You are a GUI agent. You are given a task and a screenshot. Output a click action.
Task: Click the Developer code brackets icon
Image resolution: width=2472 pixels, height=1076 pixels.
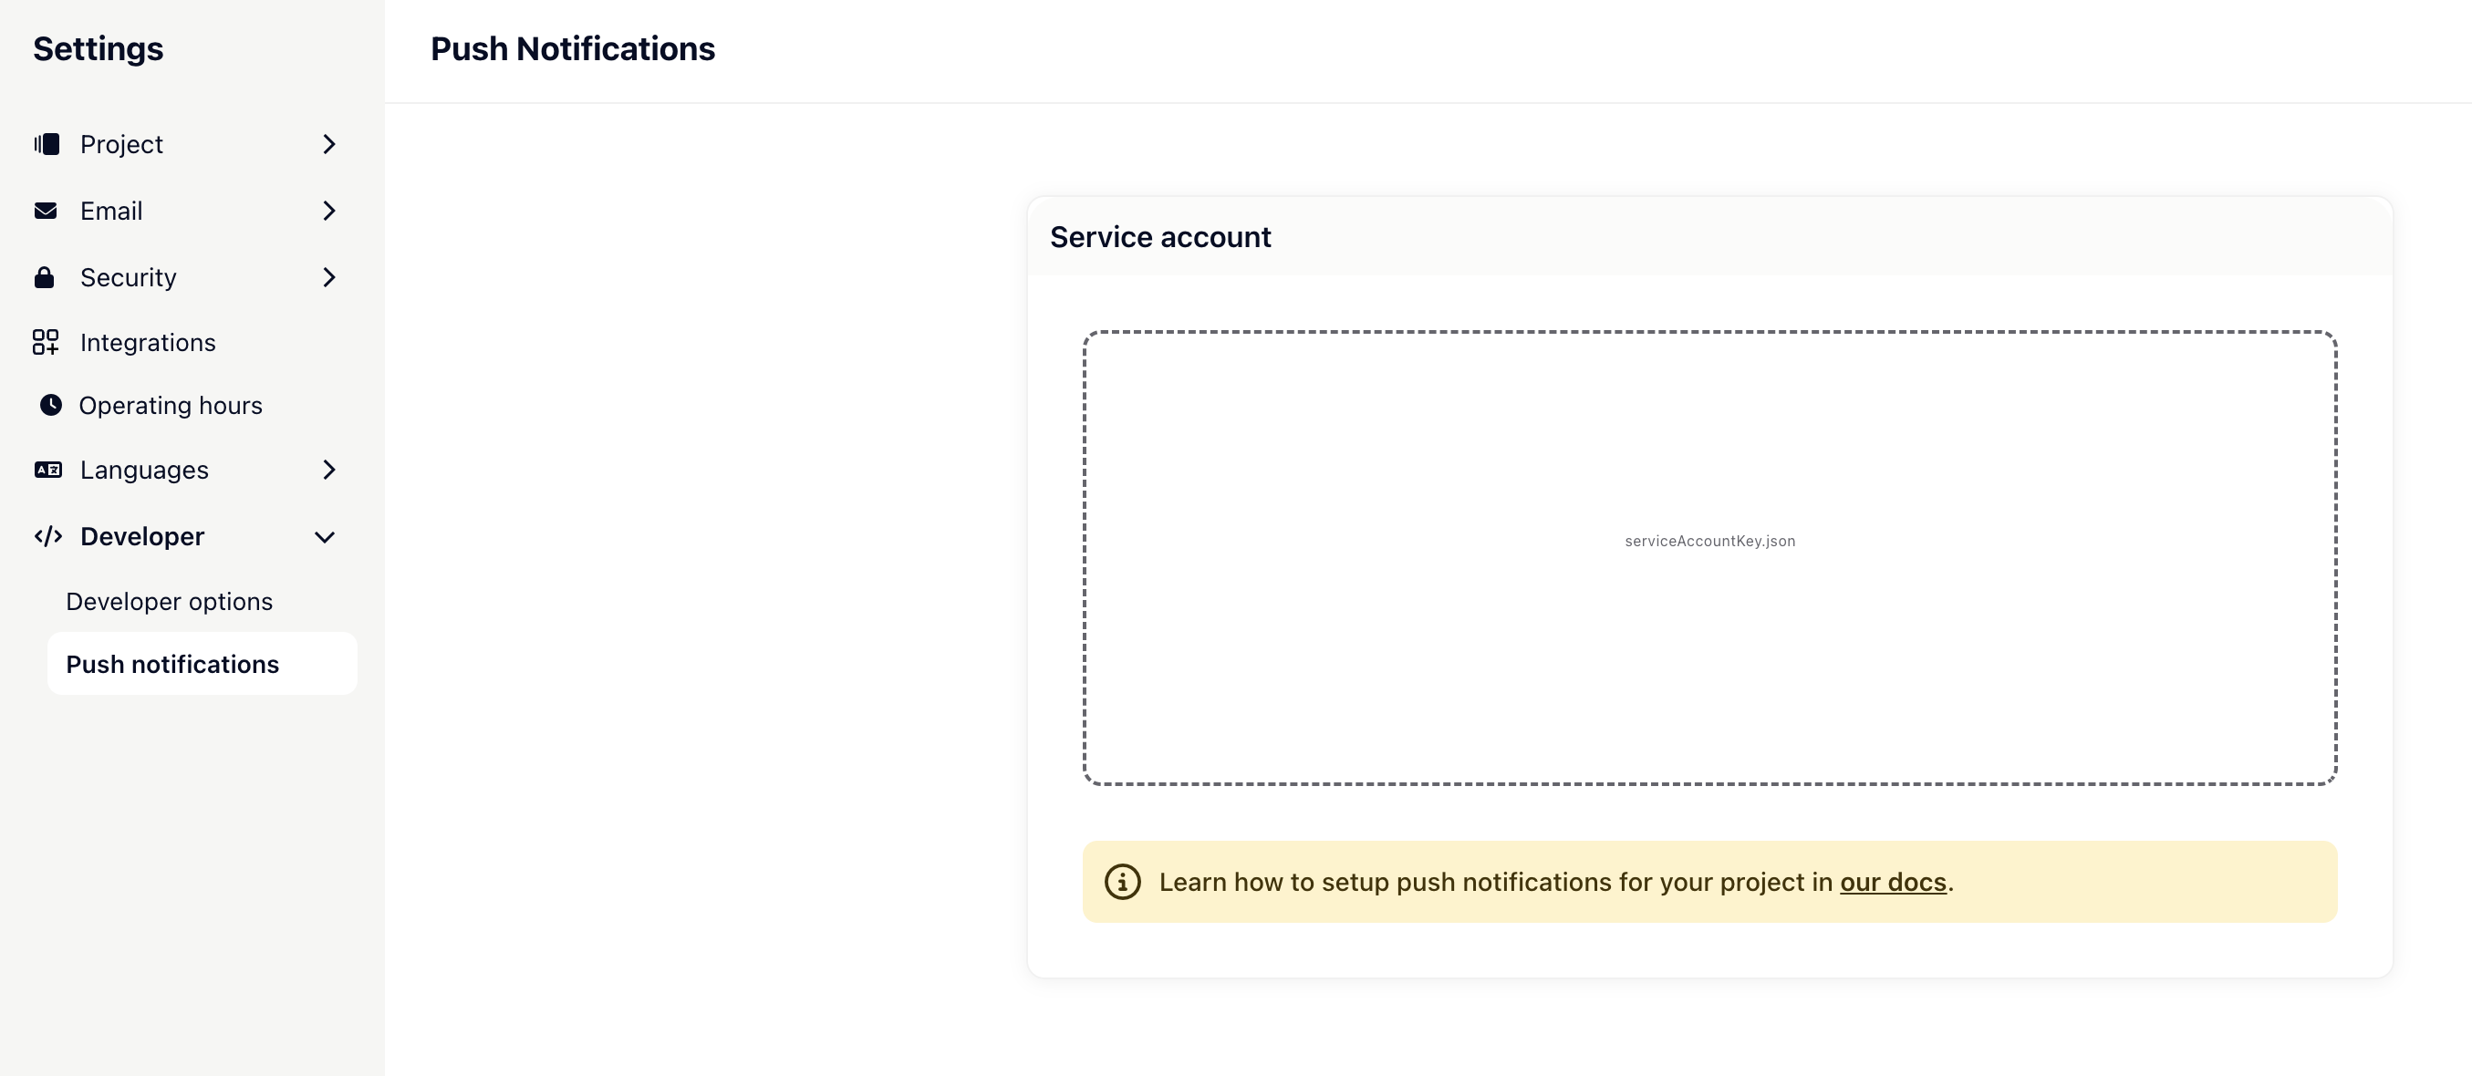(x=48, y=536)
